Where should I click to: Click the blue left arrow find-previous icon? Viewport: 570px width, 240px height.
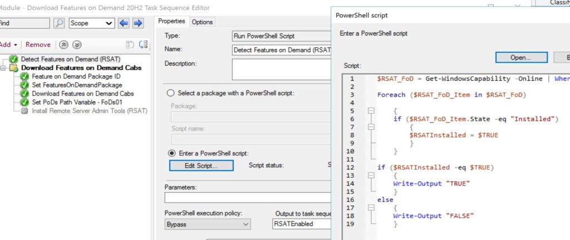tap(124, 23)
